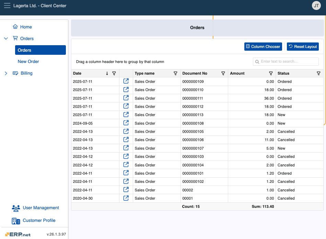The width and height of the screenshot is (326, 239).
Task: Open order 0000000105 via its link icon
Action: (x=126, y=131)
